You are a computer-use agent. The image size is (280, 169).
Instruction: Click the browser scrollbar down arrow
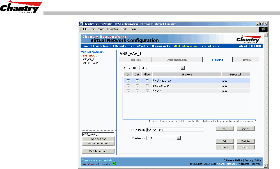[265, 166]
